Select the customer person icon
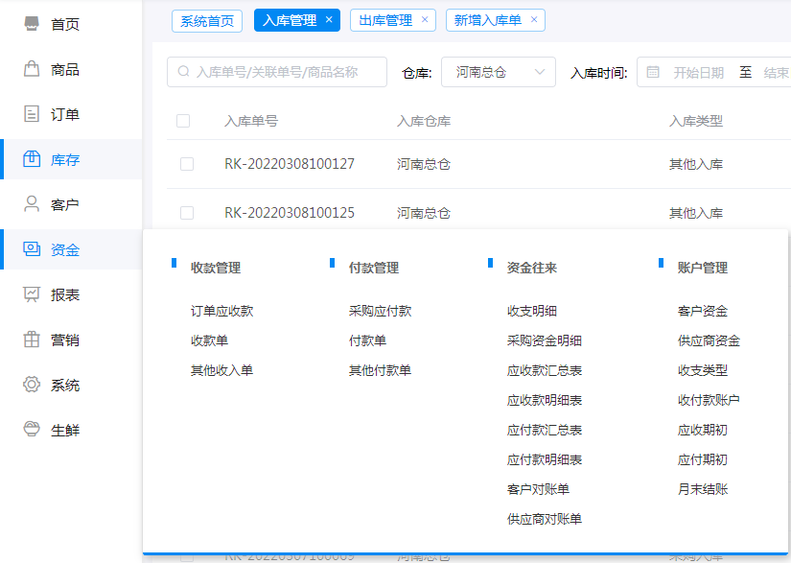This screenshot has height=563, width=791. [32, 204]
